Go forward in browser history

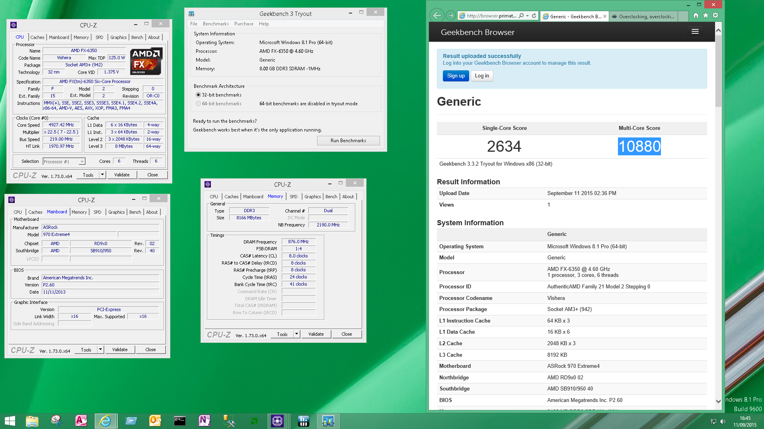click(450, 16)
